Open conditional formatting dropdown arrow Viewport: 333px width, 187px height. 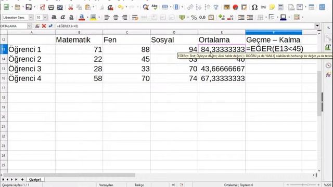click(x=303, y=17)
